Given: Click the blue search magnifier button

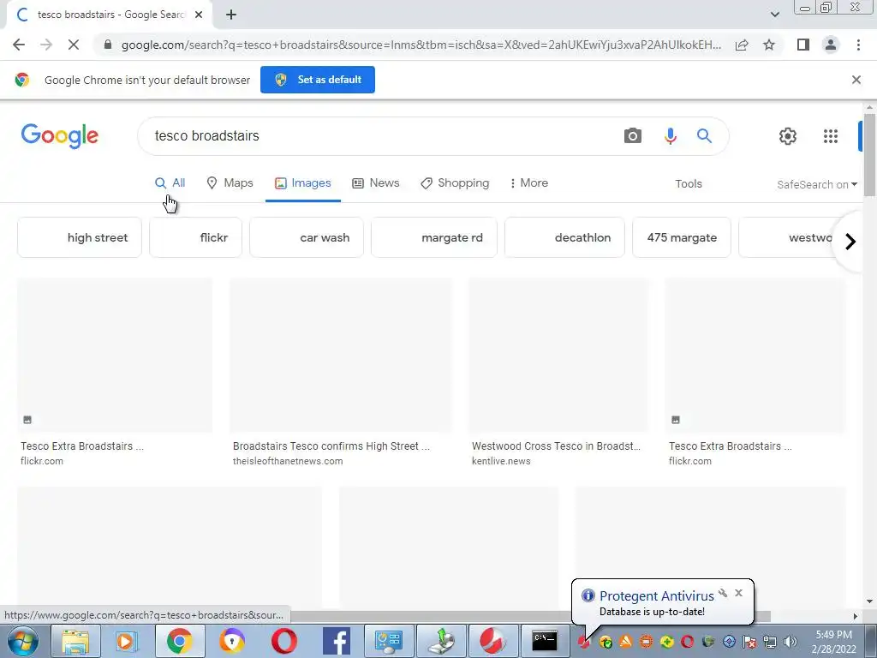Looking at the screenshot, I should 704,136.
